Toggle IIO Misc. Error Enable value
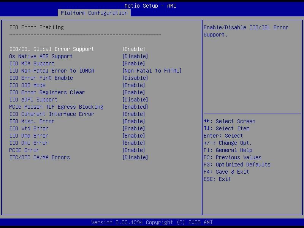Viewport: 304px width, 228px height. [134, 121]
